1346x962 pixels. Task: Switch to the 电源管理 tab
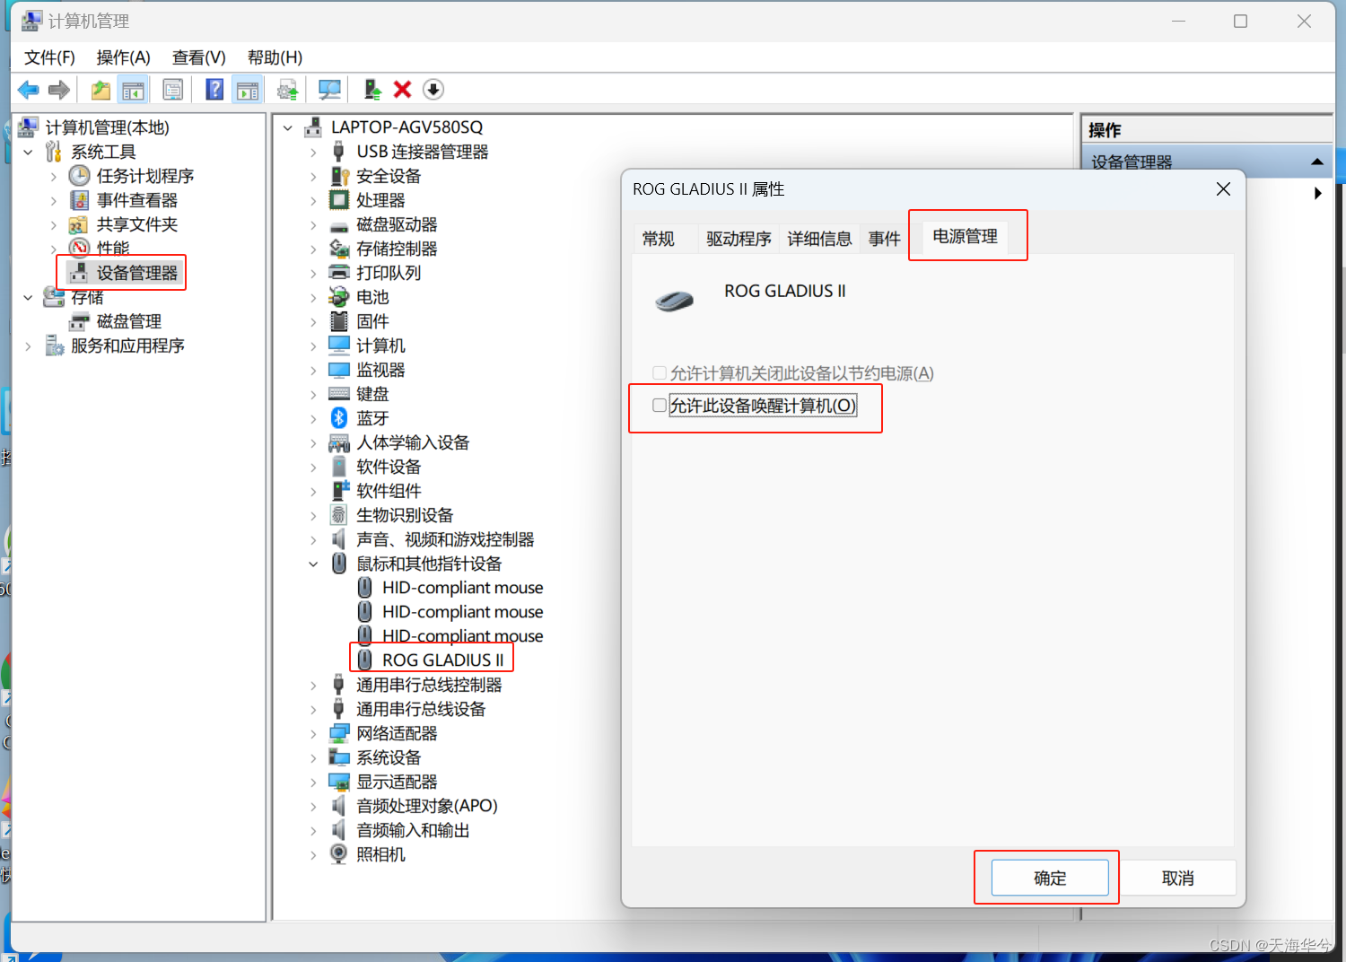tap(965, 236)
